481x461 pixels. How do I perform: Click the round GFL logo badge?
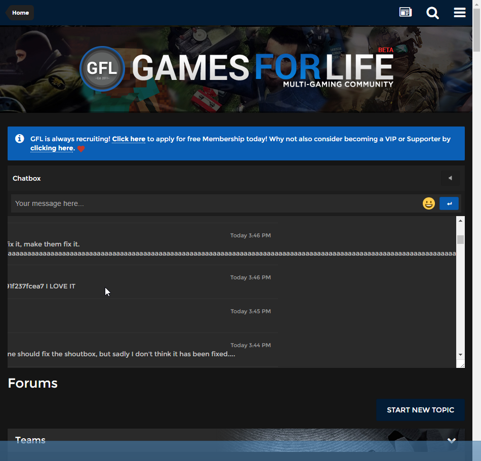click(102, 69)
